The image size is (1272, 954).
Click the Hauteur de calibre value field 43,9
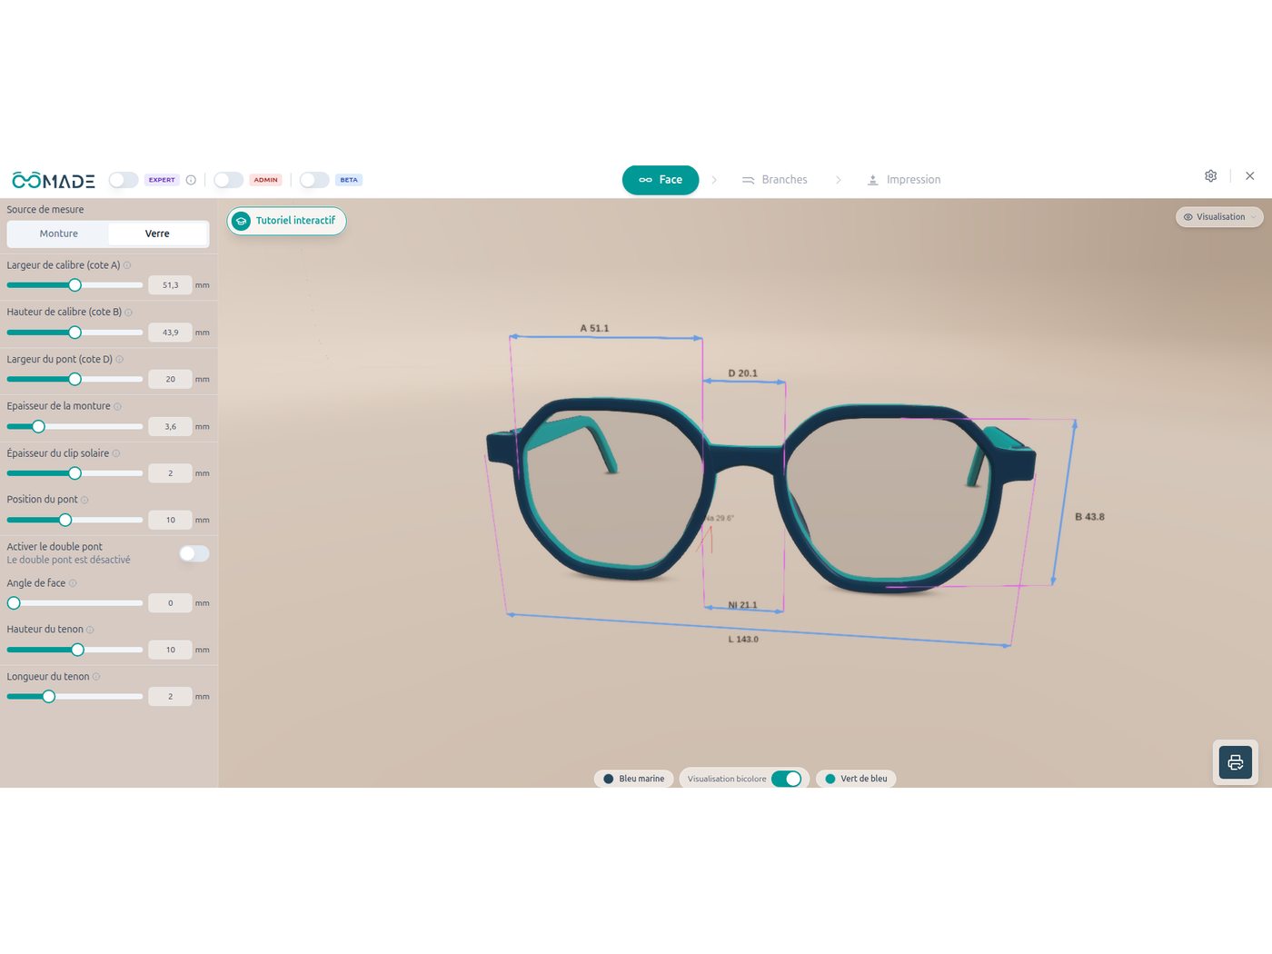pyautogui.click(x=170, y=333)
